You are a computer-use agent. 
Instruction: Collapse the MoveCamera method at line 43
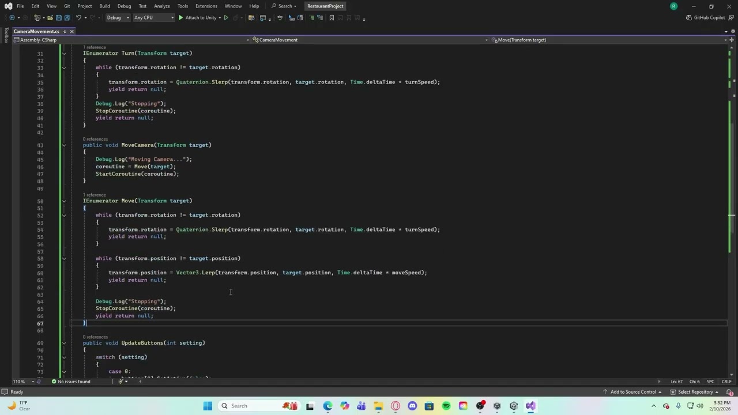tap(64, 145)
